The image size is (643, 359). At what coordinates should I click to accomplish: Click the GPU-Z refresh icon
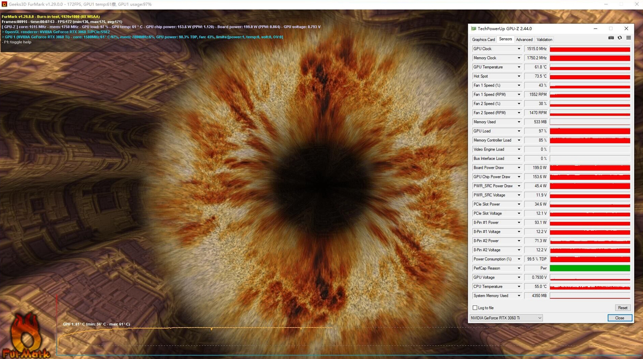(x=620, y=38)
